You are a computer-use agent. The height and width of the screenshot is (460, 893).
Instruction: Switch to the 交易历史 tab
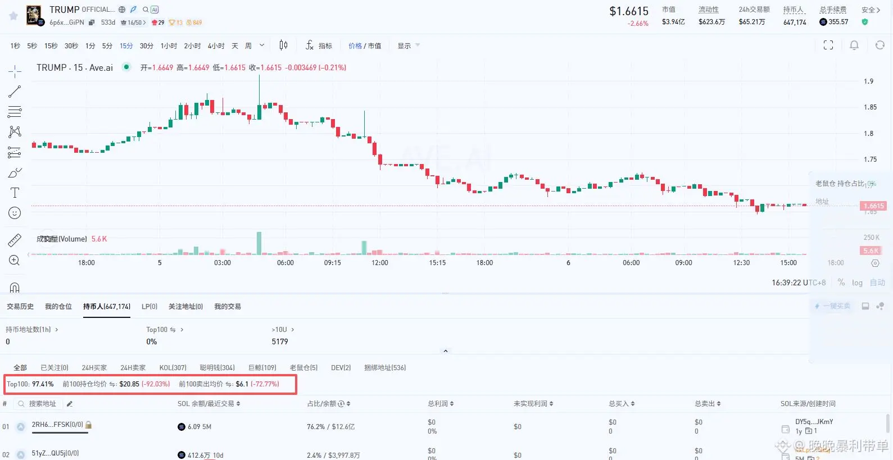20,307
